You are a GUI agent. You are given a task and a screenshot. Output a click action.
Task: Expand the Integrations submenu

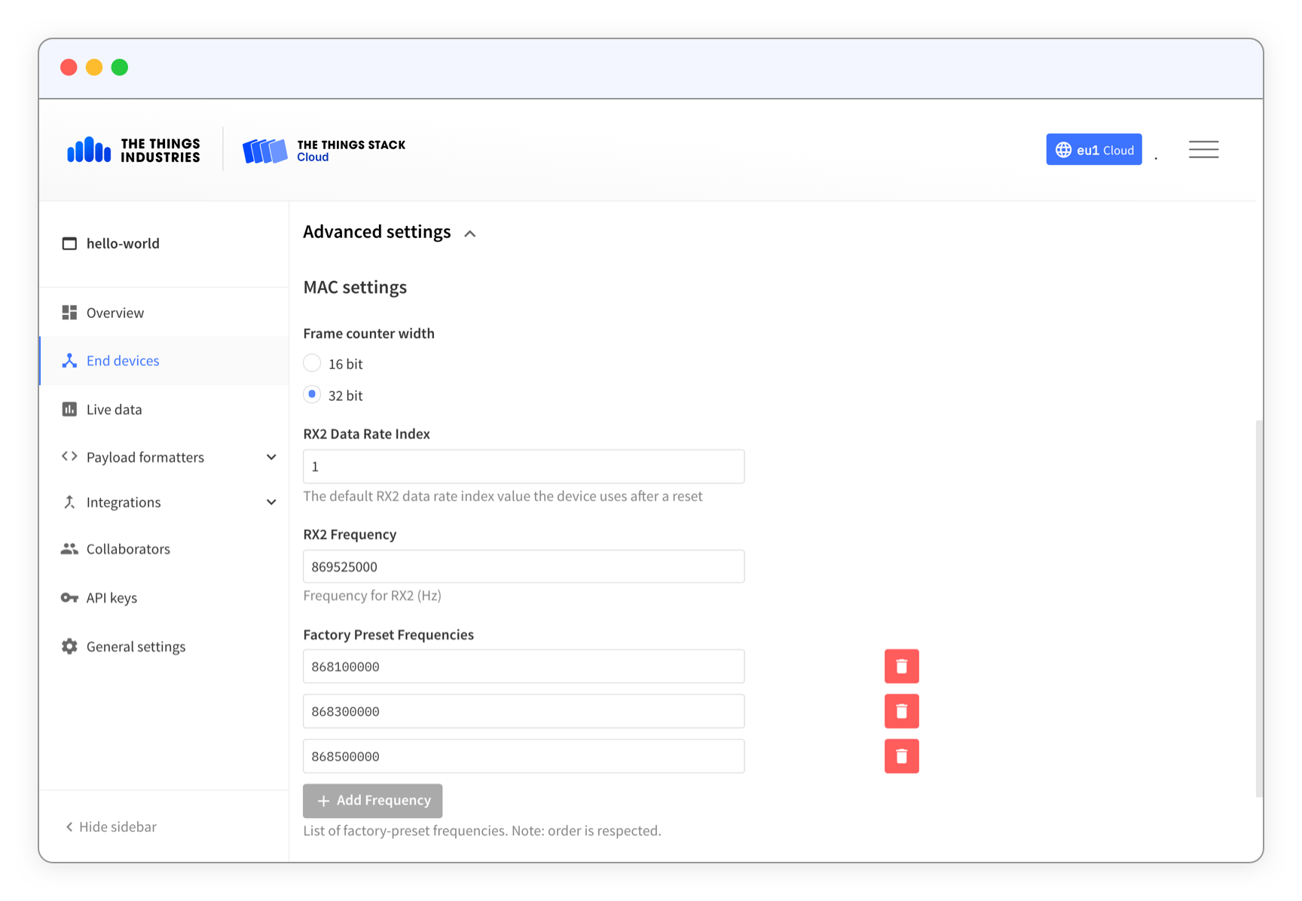[271, 502]
